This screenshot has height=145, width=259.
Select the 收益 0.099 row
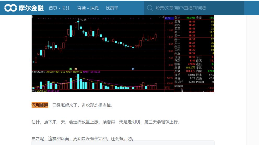185,82
